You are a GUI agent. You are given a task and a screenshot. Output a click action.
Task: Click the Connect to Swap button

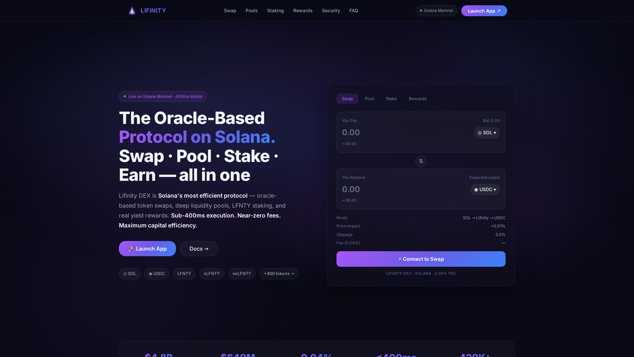(x=421, y=259)
